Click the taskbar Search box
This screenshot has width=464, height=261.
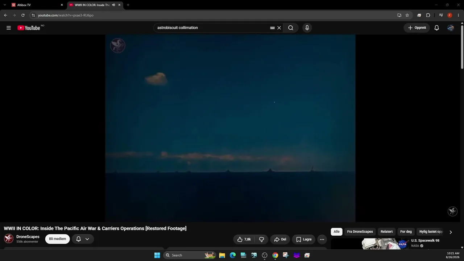(190, 255)
